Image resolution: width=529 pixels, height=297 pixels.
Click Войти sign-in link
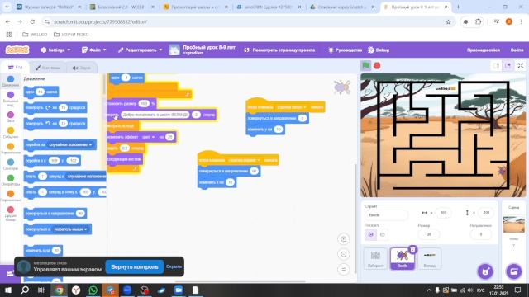[x=517, y=49]
